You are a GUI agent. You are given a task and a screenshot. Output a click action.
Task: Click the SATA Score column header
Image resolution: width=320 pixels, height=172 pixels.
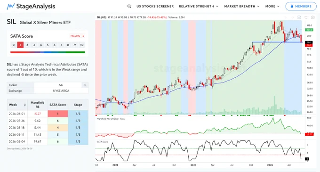click(58, 105)
